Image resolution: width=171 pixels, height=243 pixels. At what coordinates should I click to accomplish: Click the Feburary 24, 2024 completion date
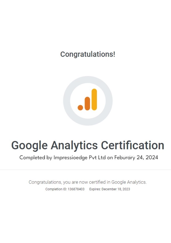136,158
